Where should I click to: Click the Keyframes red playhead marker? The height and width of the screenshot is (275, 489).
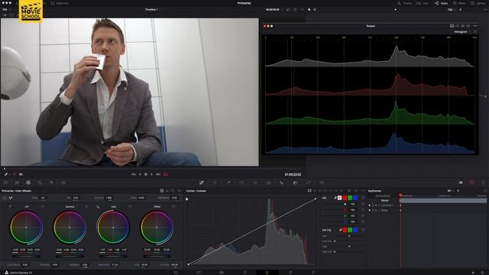point(400,196)
